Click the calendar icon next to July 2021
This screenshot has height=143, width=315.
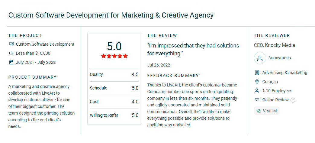point(11,62)
